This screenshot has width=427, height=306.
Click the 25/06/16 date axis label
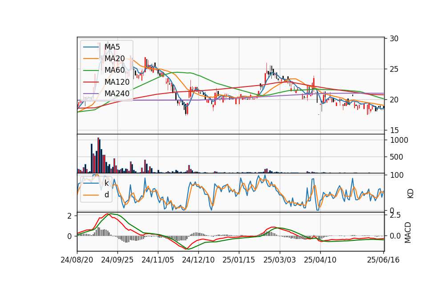383,260
